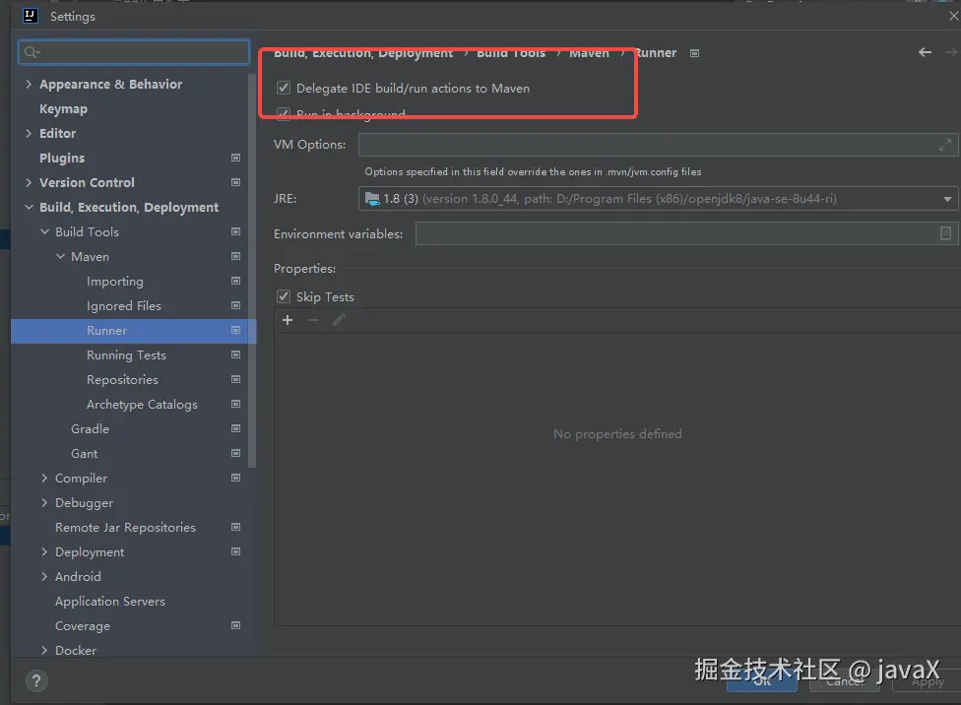Click project-level icon beside Coverage
The height and width of the screenshot is (705, 961).
(235, 625)
